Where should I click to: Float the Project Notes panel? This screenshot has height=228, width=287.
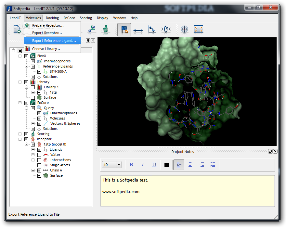pyautogui.click(x=270, y=151)
